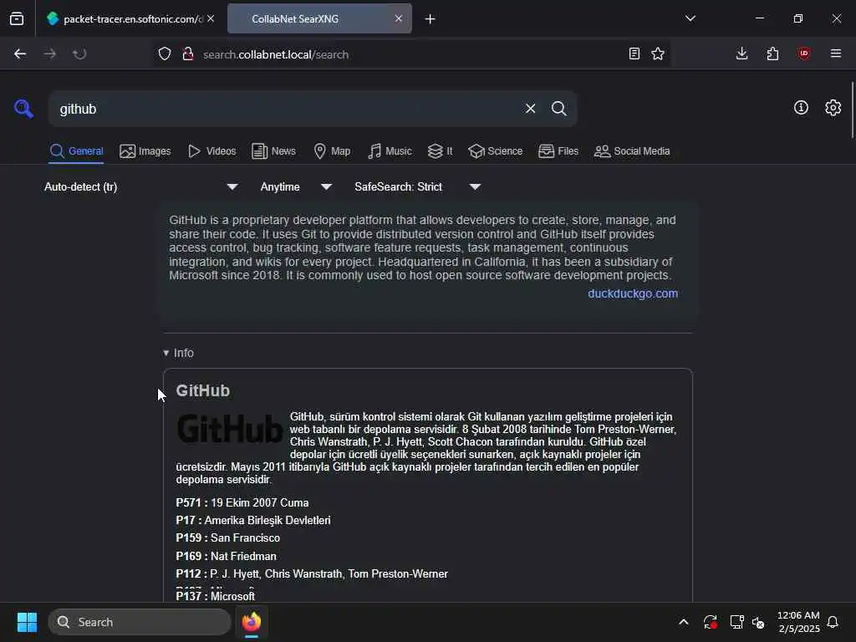Select the General search category
Screen dimensions: 856x642
point(76,151)
